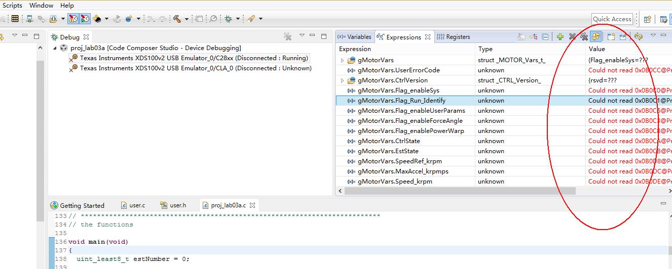Viewport: 672px width, 269px height.
Task: Minimize the editor area
Action: pyautogui.click(x=663, y=203)
